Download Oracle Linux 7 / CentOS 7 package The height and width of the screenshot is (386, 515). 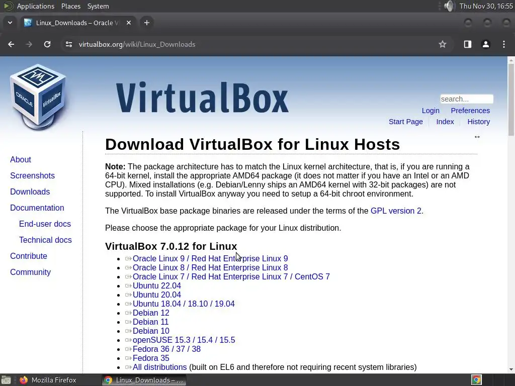coord(231,277)
